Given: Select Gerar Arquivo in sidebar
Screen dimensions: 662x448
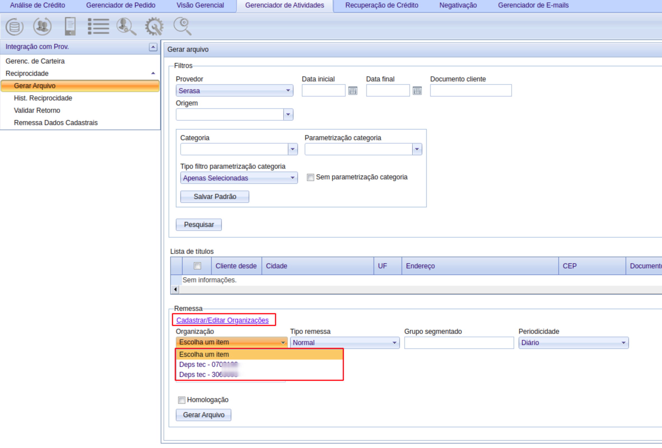Looking at the screenshot, I should 80,86.
